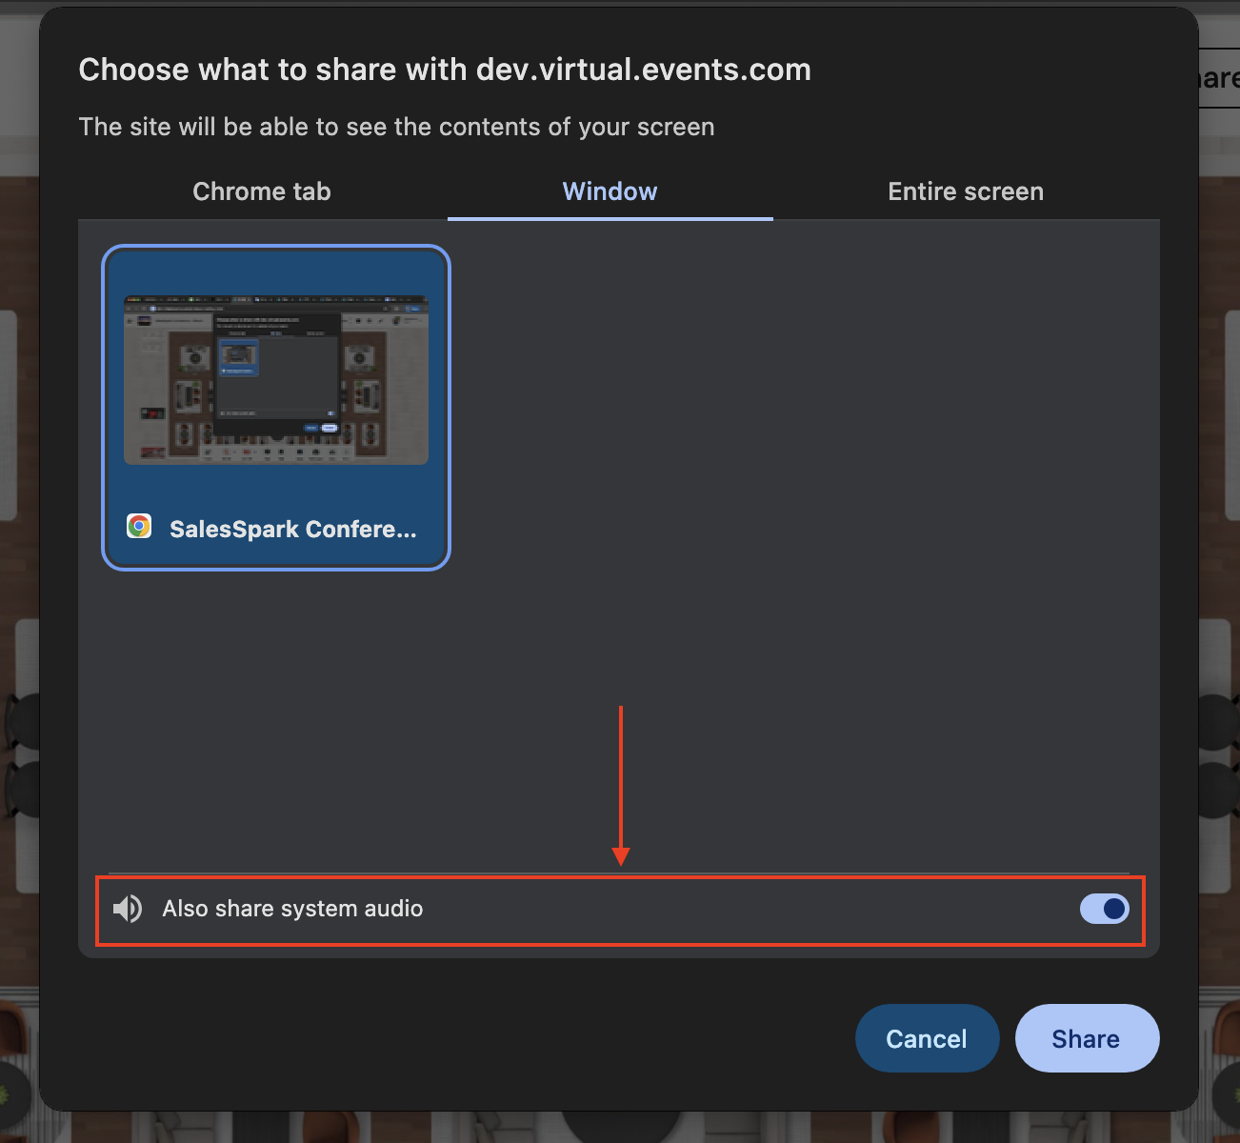
Task: Click the SalesSpark Confere... window title text
Action: 292,530
